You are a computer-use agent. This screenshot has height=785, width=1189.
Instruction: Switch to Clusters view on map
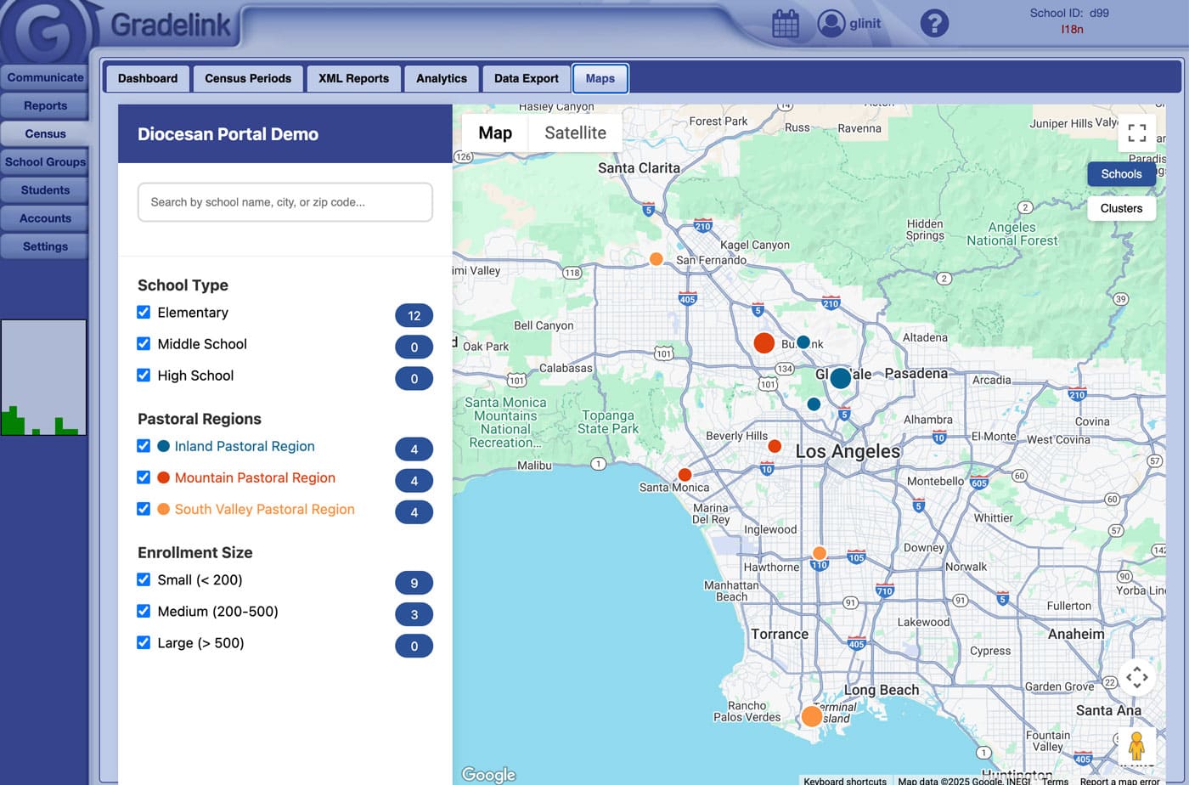1121,208
